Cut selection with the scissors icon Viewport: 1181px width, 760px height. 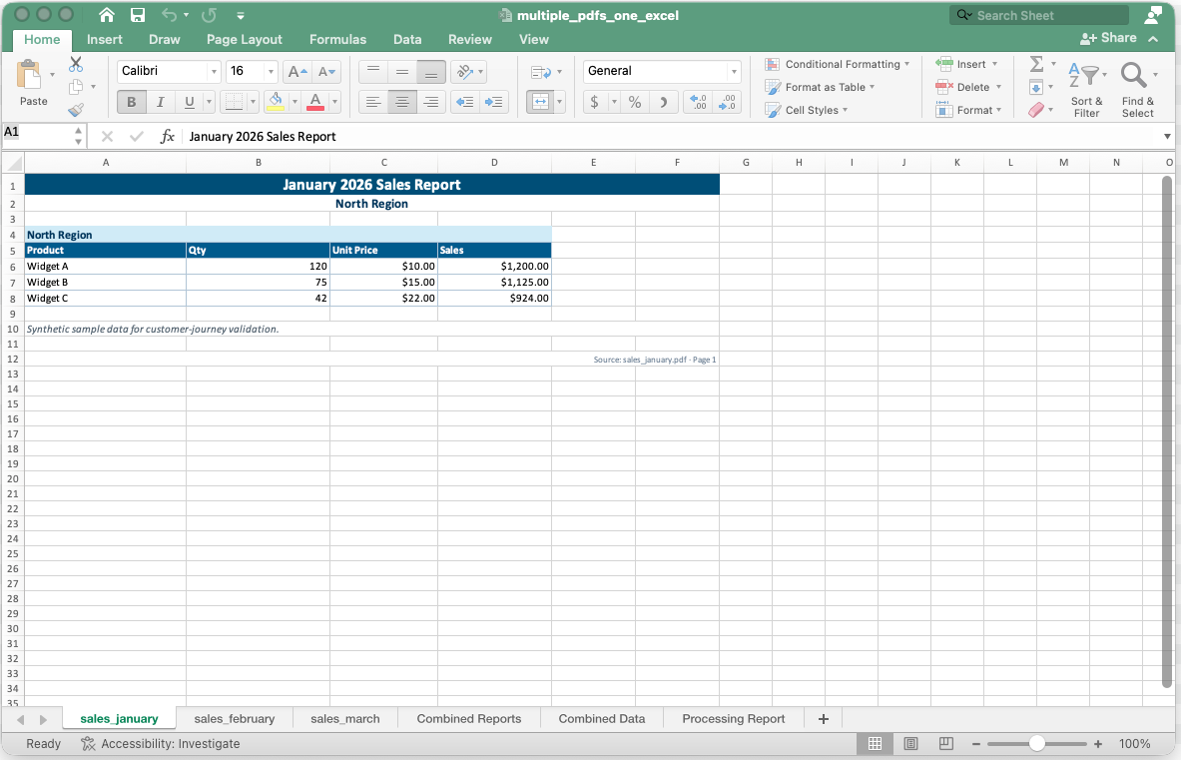pos(76,65)
